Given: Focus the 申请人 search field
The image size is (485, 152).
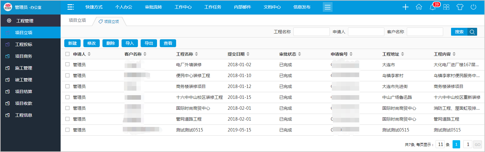Looking at the screenshot, I should 366,32.
